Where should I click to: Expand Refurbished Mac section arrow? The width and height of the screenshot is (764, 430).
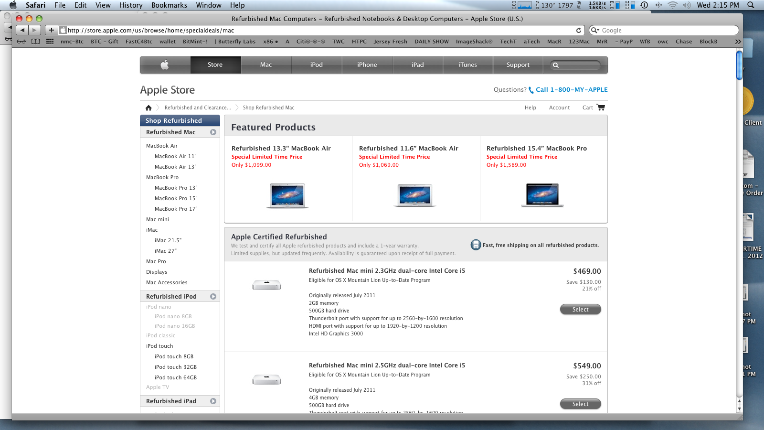tap(213, 132)
